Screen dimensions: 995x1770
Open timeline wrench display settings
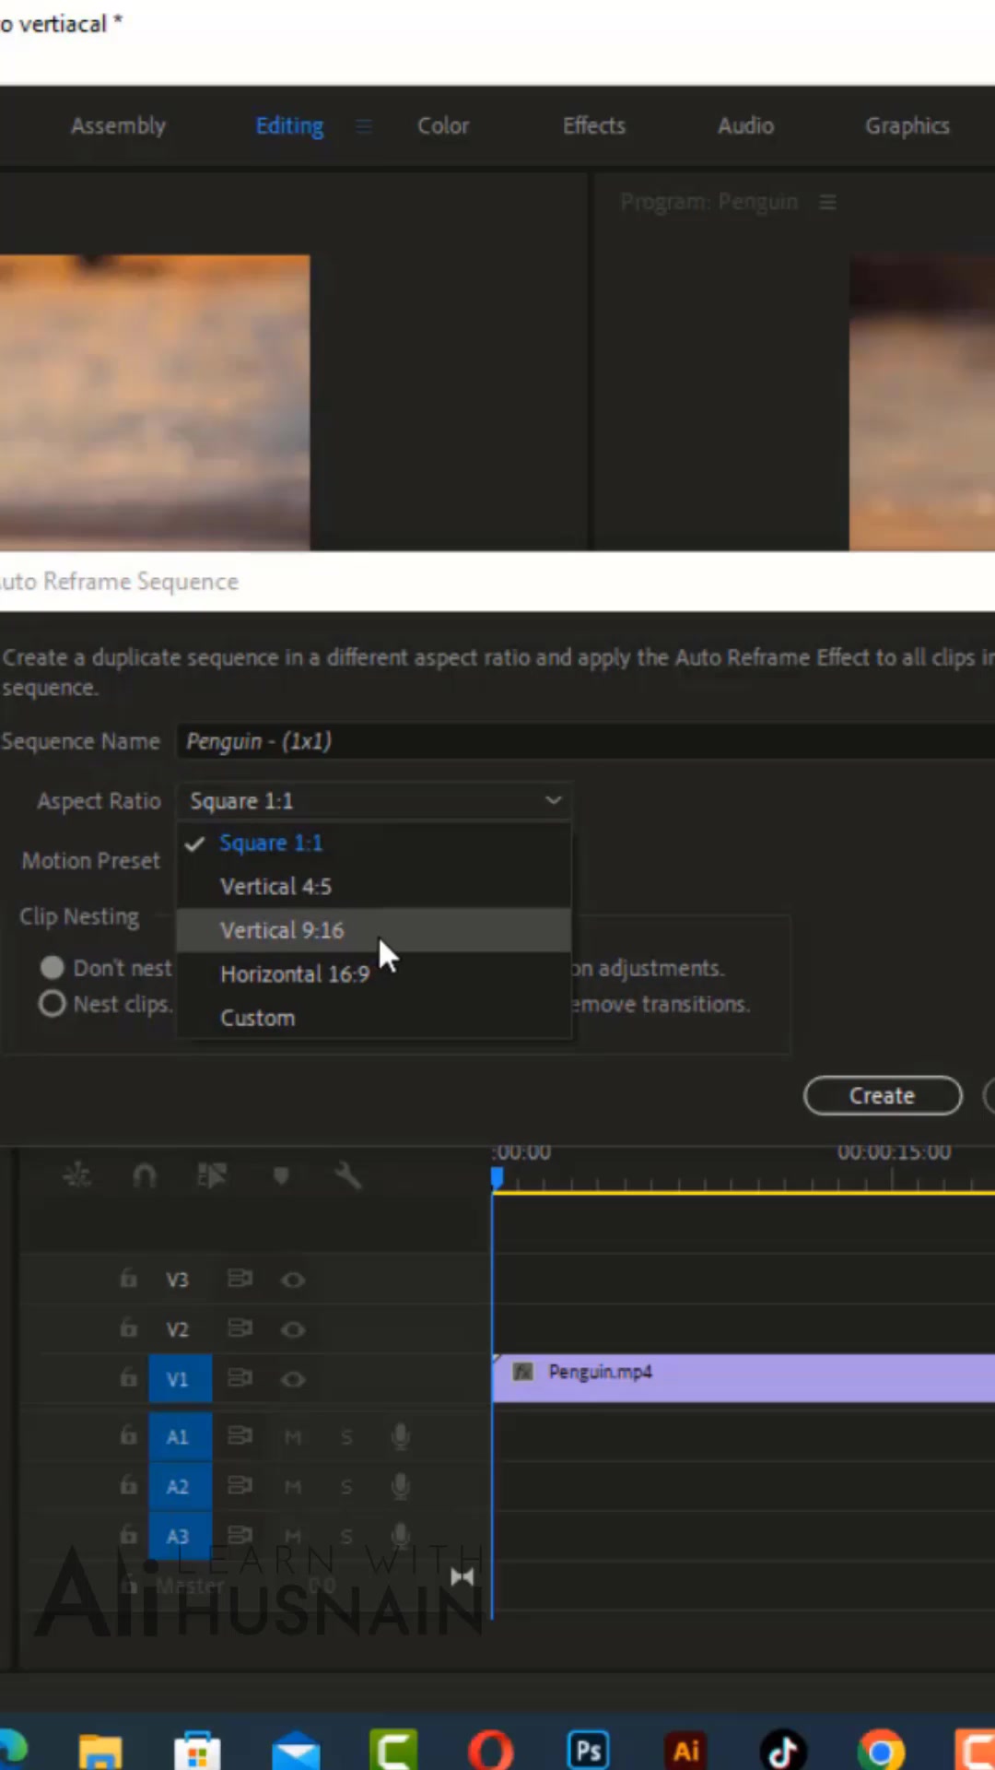click(347, 1175)
